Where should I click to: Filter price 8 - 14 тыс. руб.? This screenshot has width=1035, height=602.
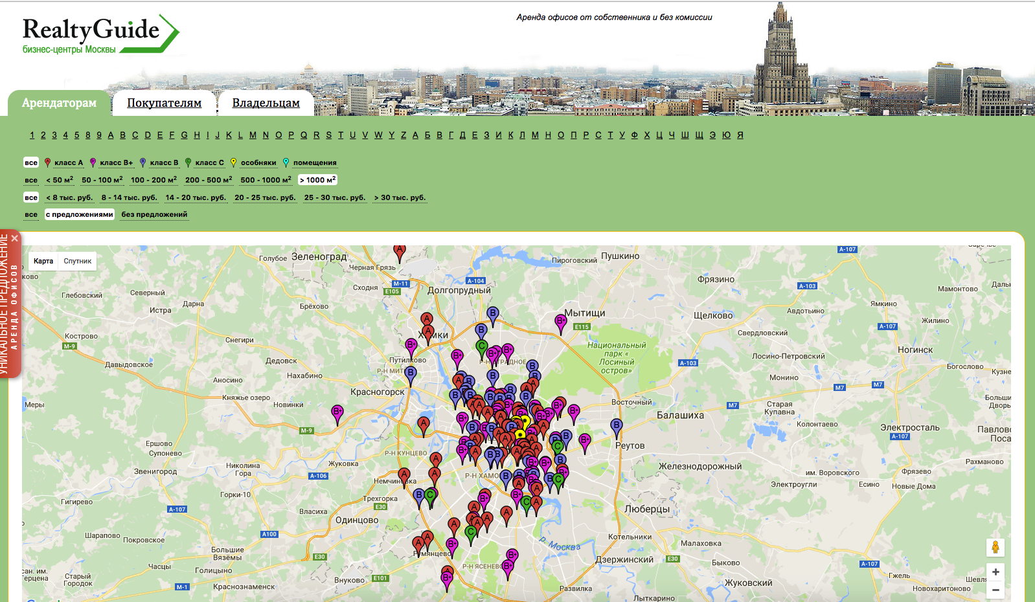[x=129, y=197]
